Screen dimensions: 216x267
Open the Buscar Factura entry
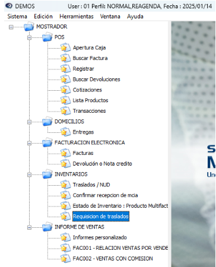tap(90, 58)
